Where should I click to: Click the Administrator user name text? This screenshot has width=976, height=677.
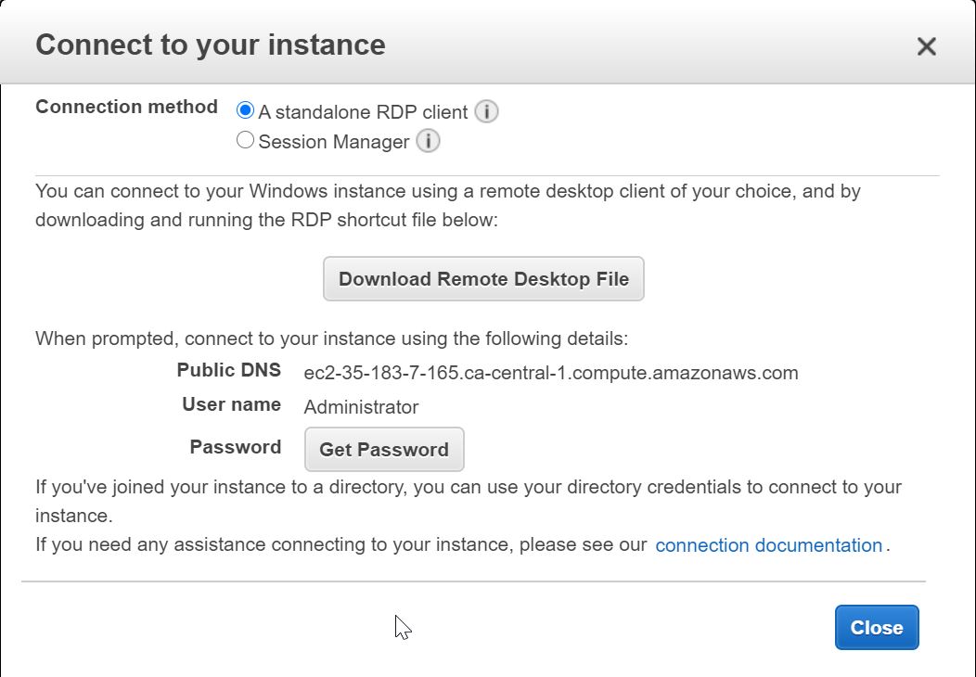[x=362, y=406]
